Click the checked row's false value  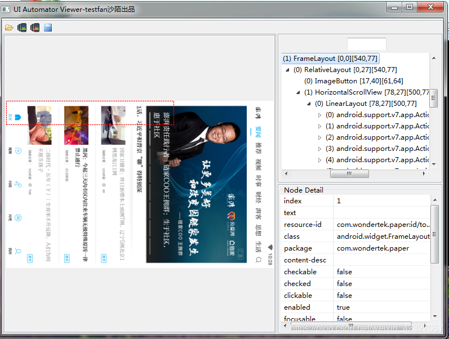[x=382, y=283]
